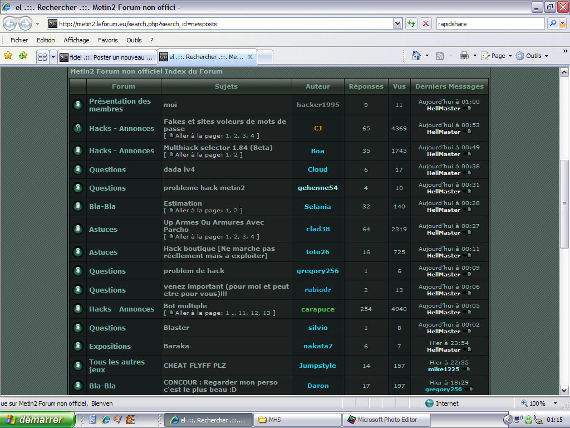Open the ? help menu
Viewport: 570px width, 428px height.
(152, 40)
